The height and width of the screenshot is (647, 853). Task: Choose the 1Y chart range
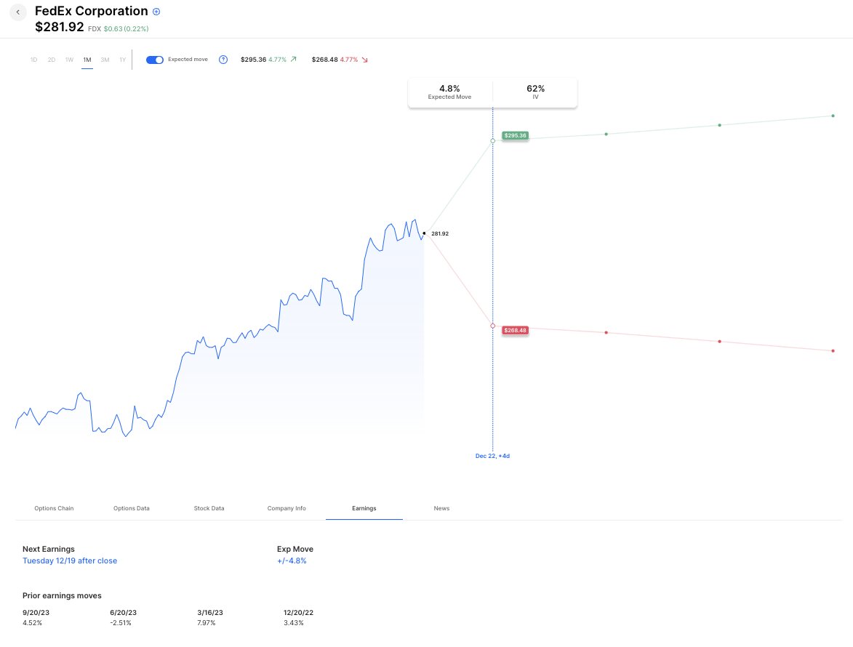pyautogui.click(x=122, y=60)
